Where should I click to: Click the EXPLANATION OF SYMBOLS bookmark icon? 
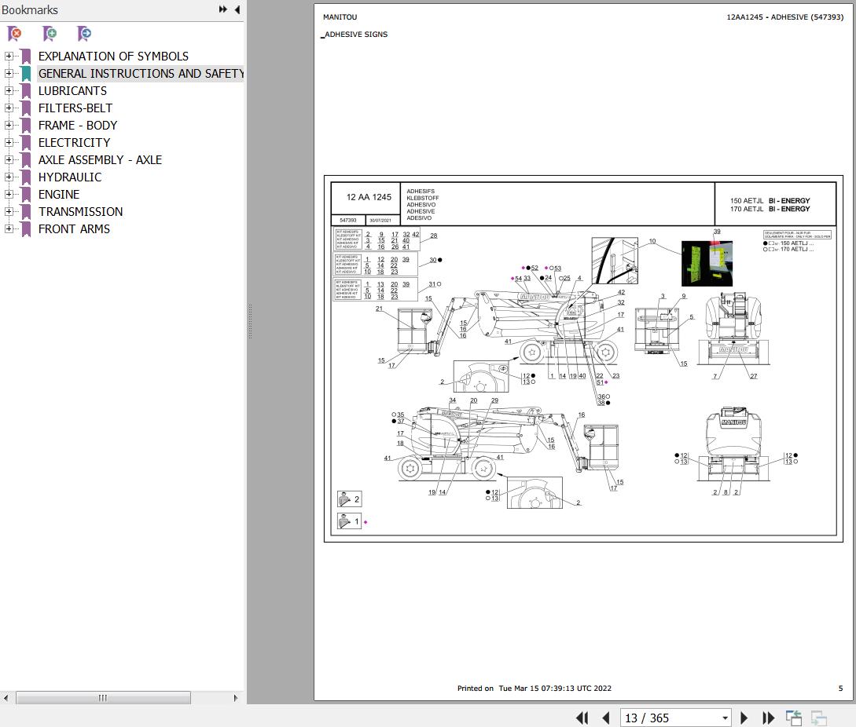point(26,57)
